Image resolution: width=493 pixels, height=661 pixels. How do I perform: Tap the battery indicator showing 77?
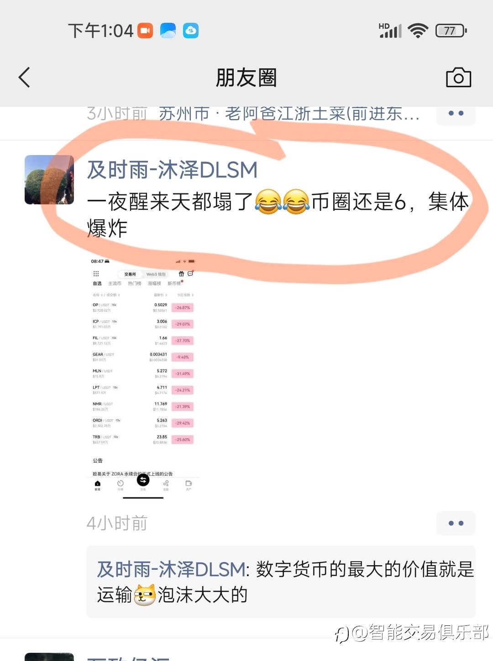pyautogui.click(x=451, y=31)
